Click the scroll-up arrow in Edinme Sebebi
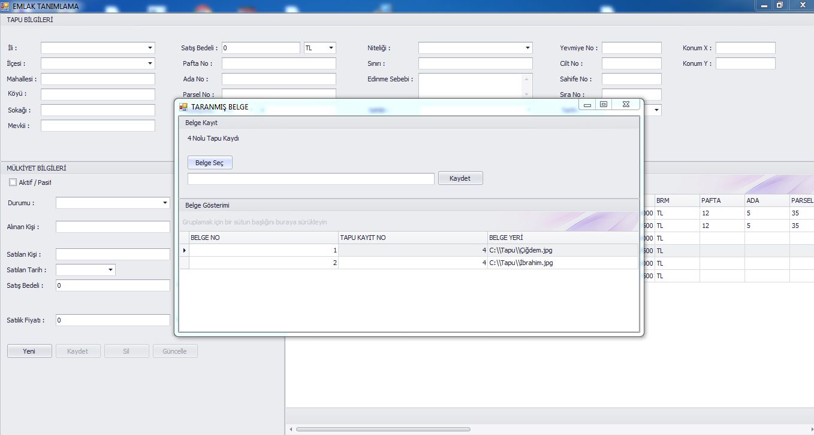This screenshot has width=814, height=435. tap(527, 78)
